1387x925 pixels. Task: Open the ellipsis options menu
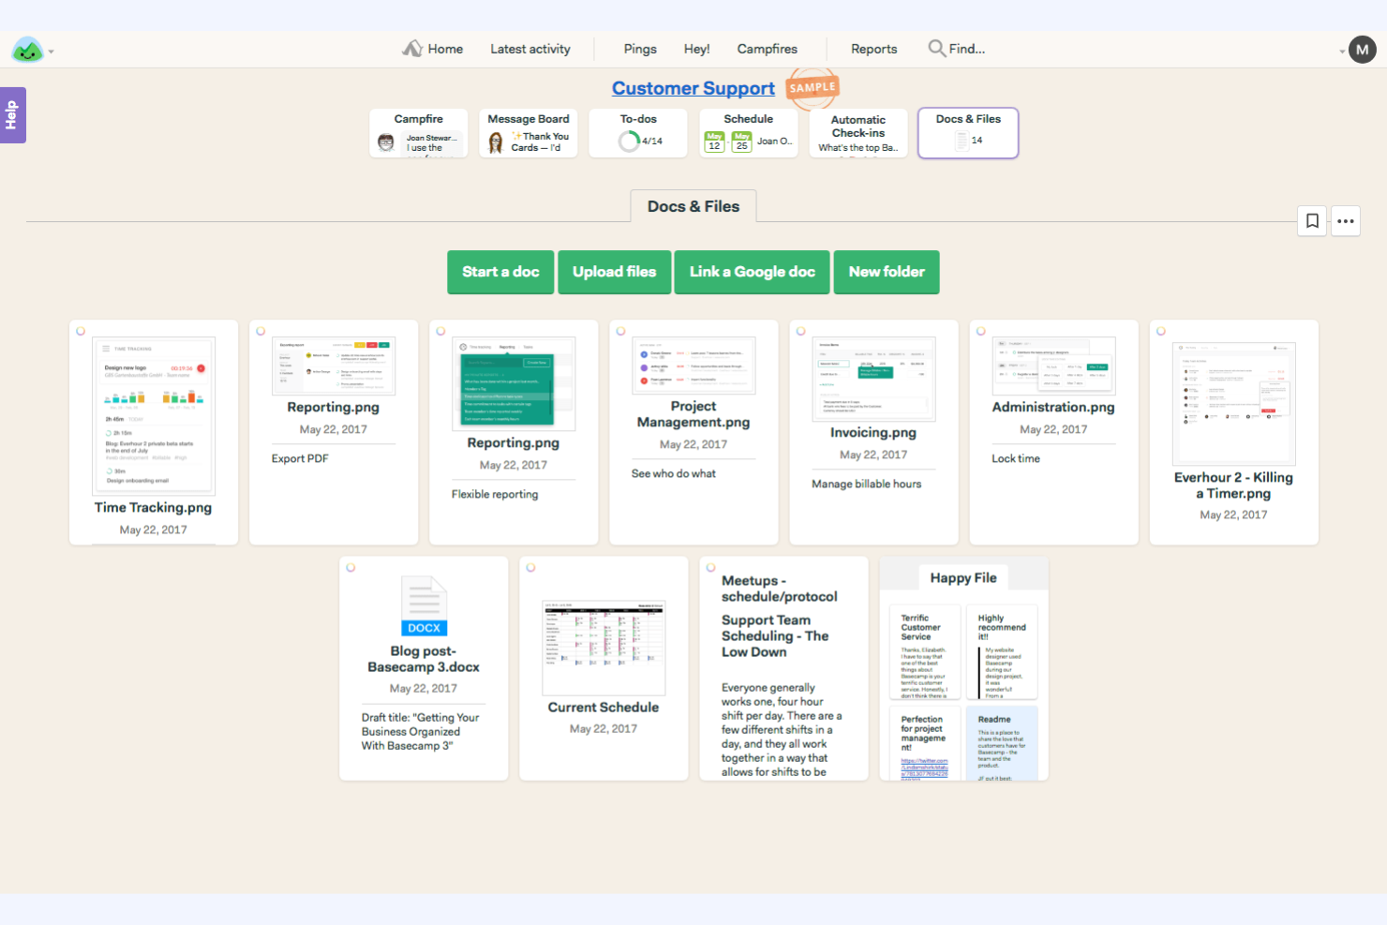[1346, 220]
